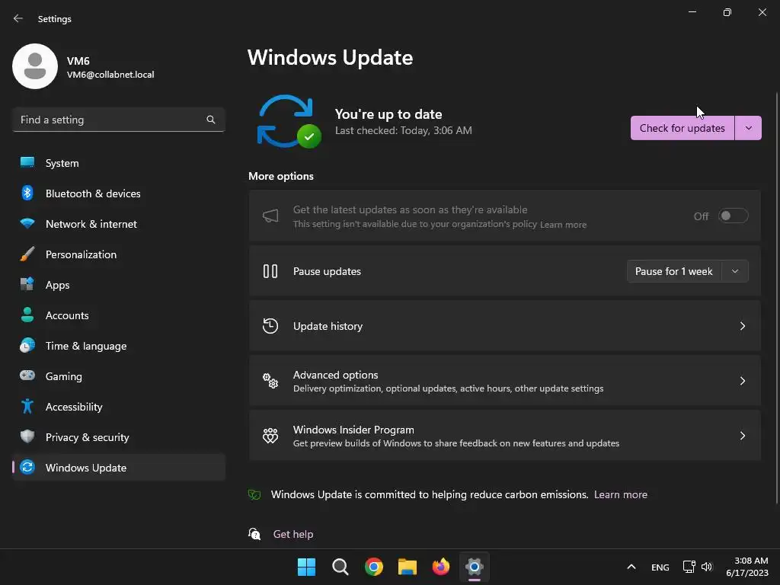Click Get help link
The height and width of the screenshot is (585, 780).
(293, 534)
